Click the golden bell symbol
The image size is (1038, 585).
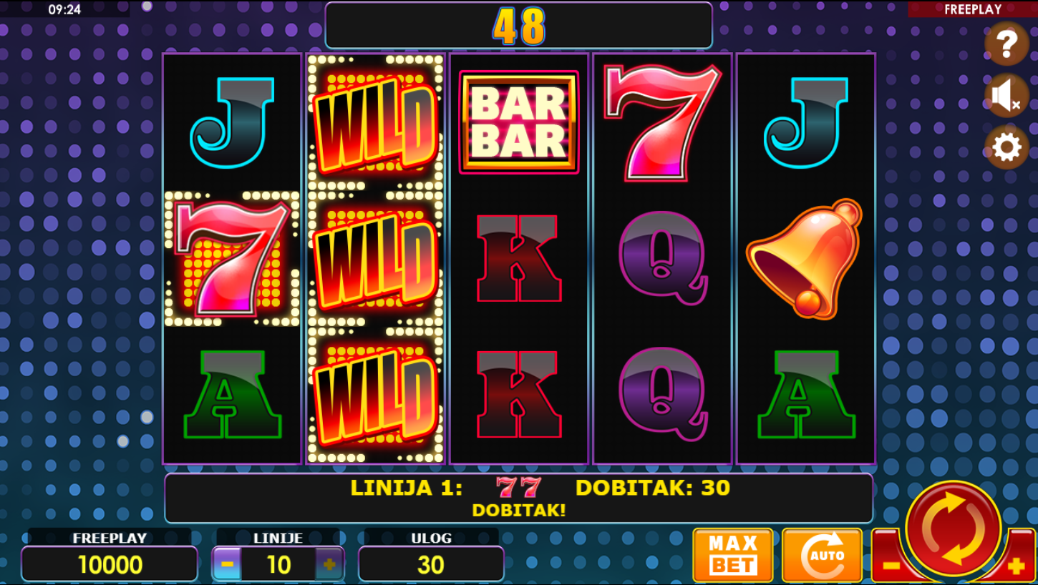pos(805,258)
